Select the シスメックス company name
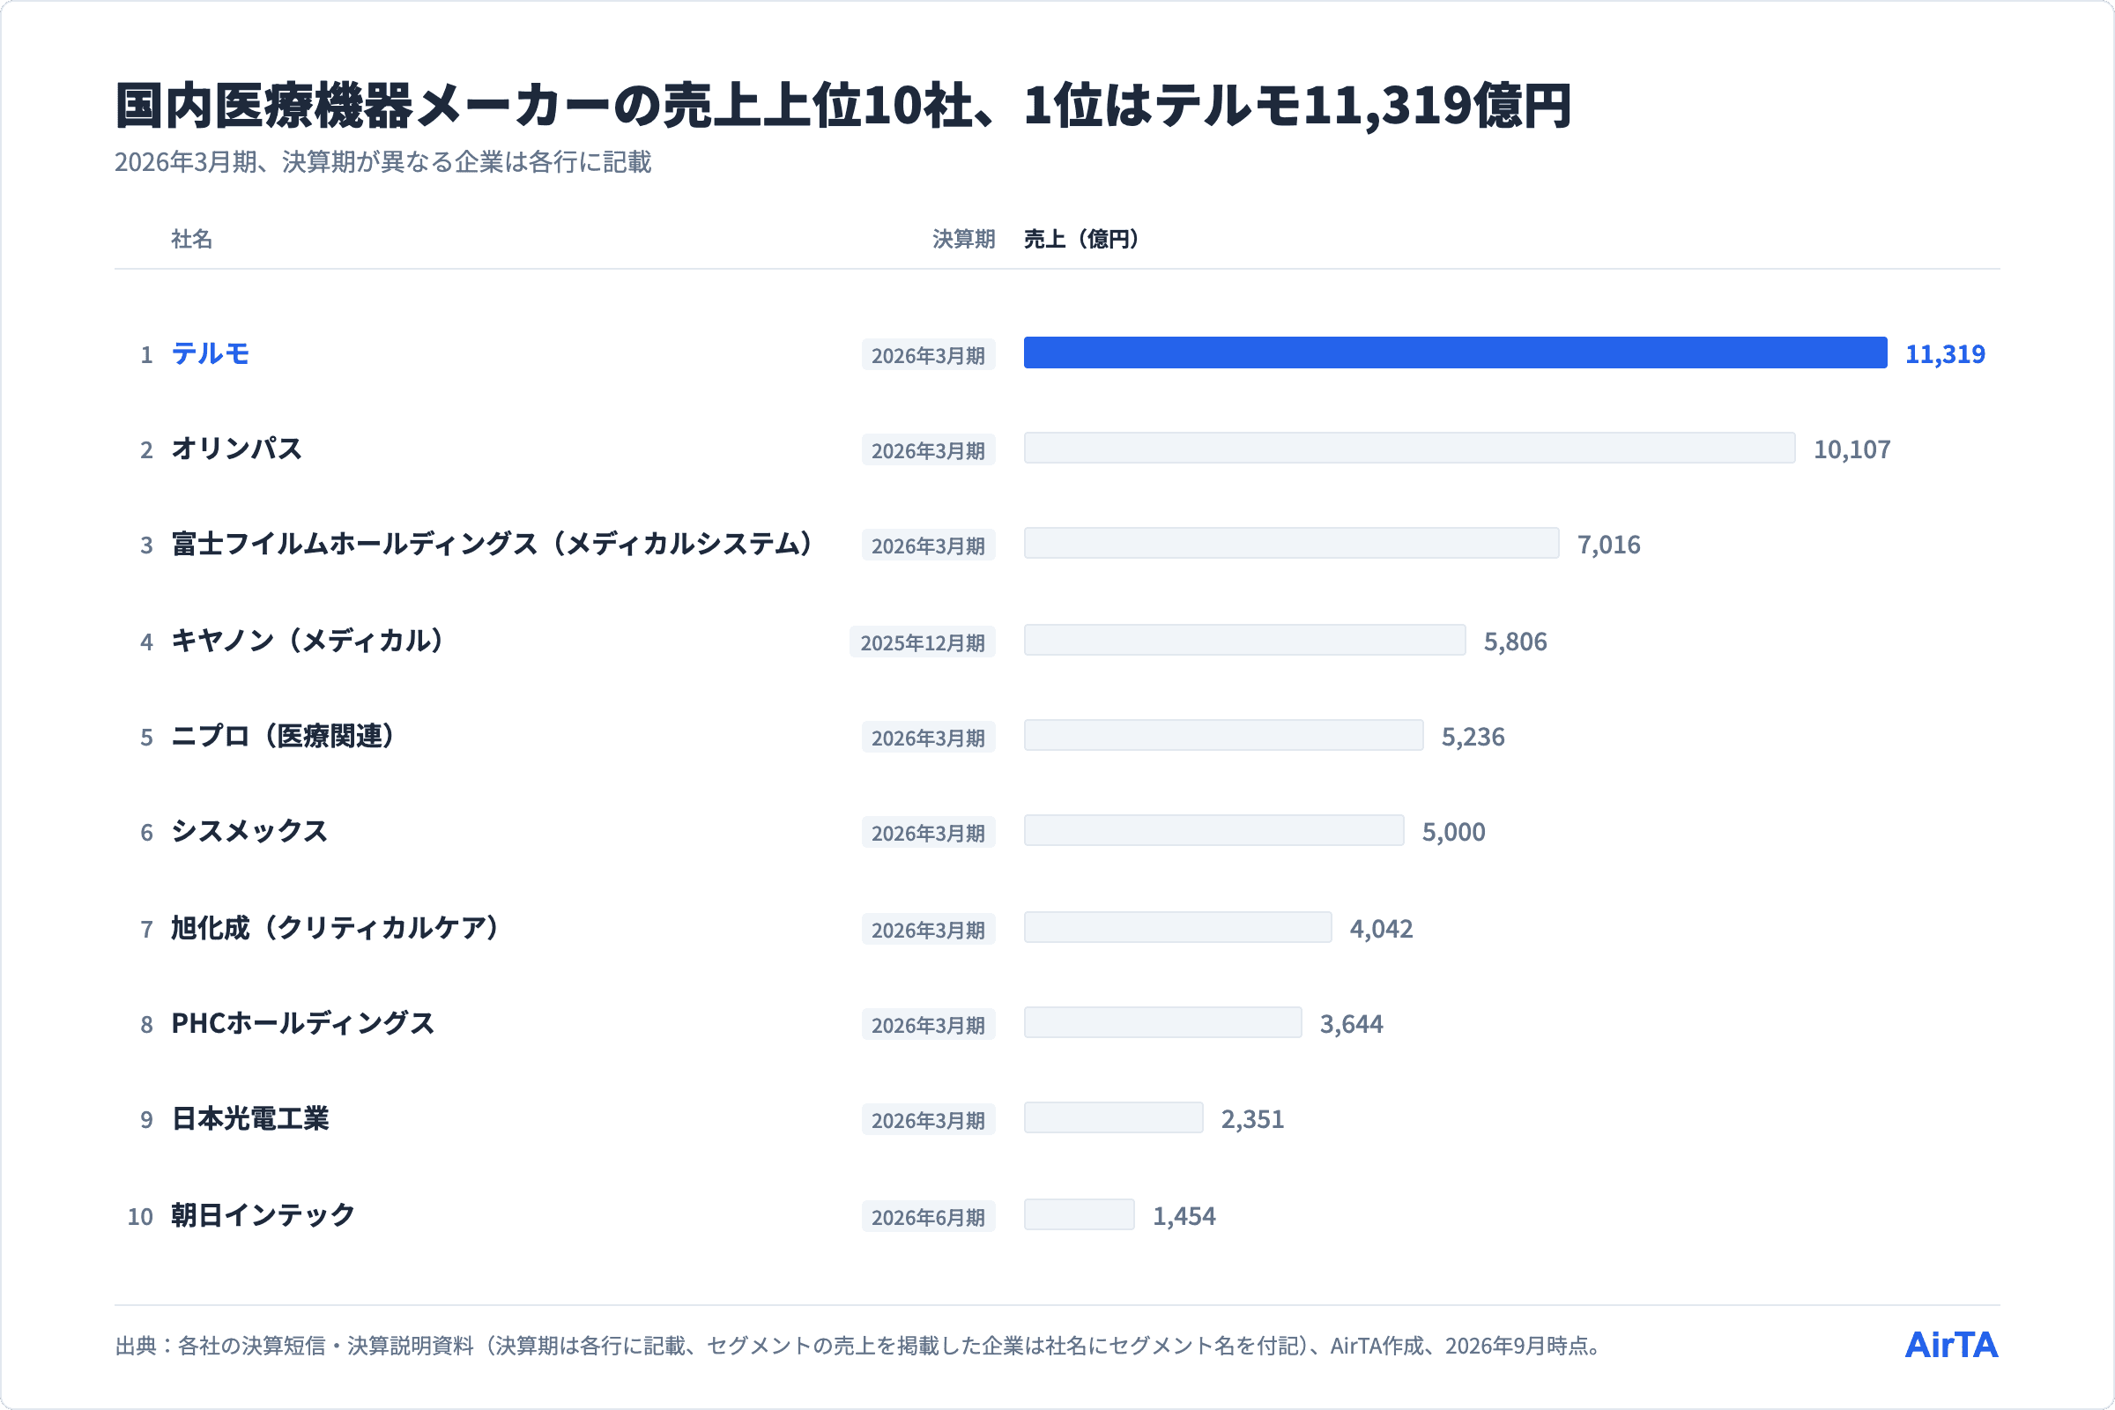Viewport: 2115px width, 1410px height. pyautogui.click(x=250, y=832)
